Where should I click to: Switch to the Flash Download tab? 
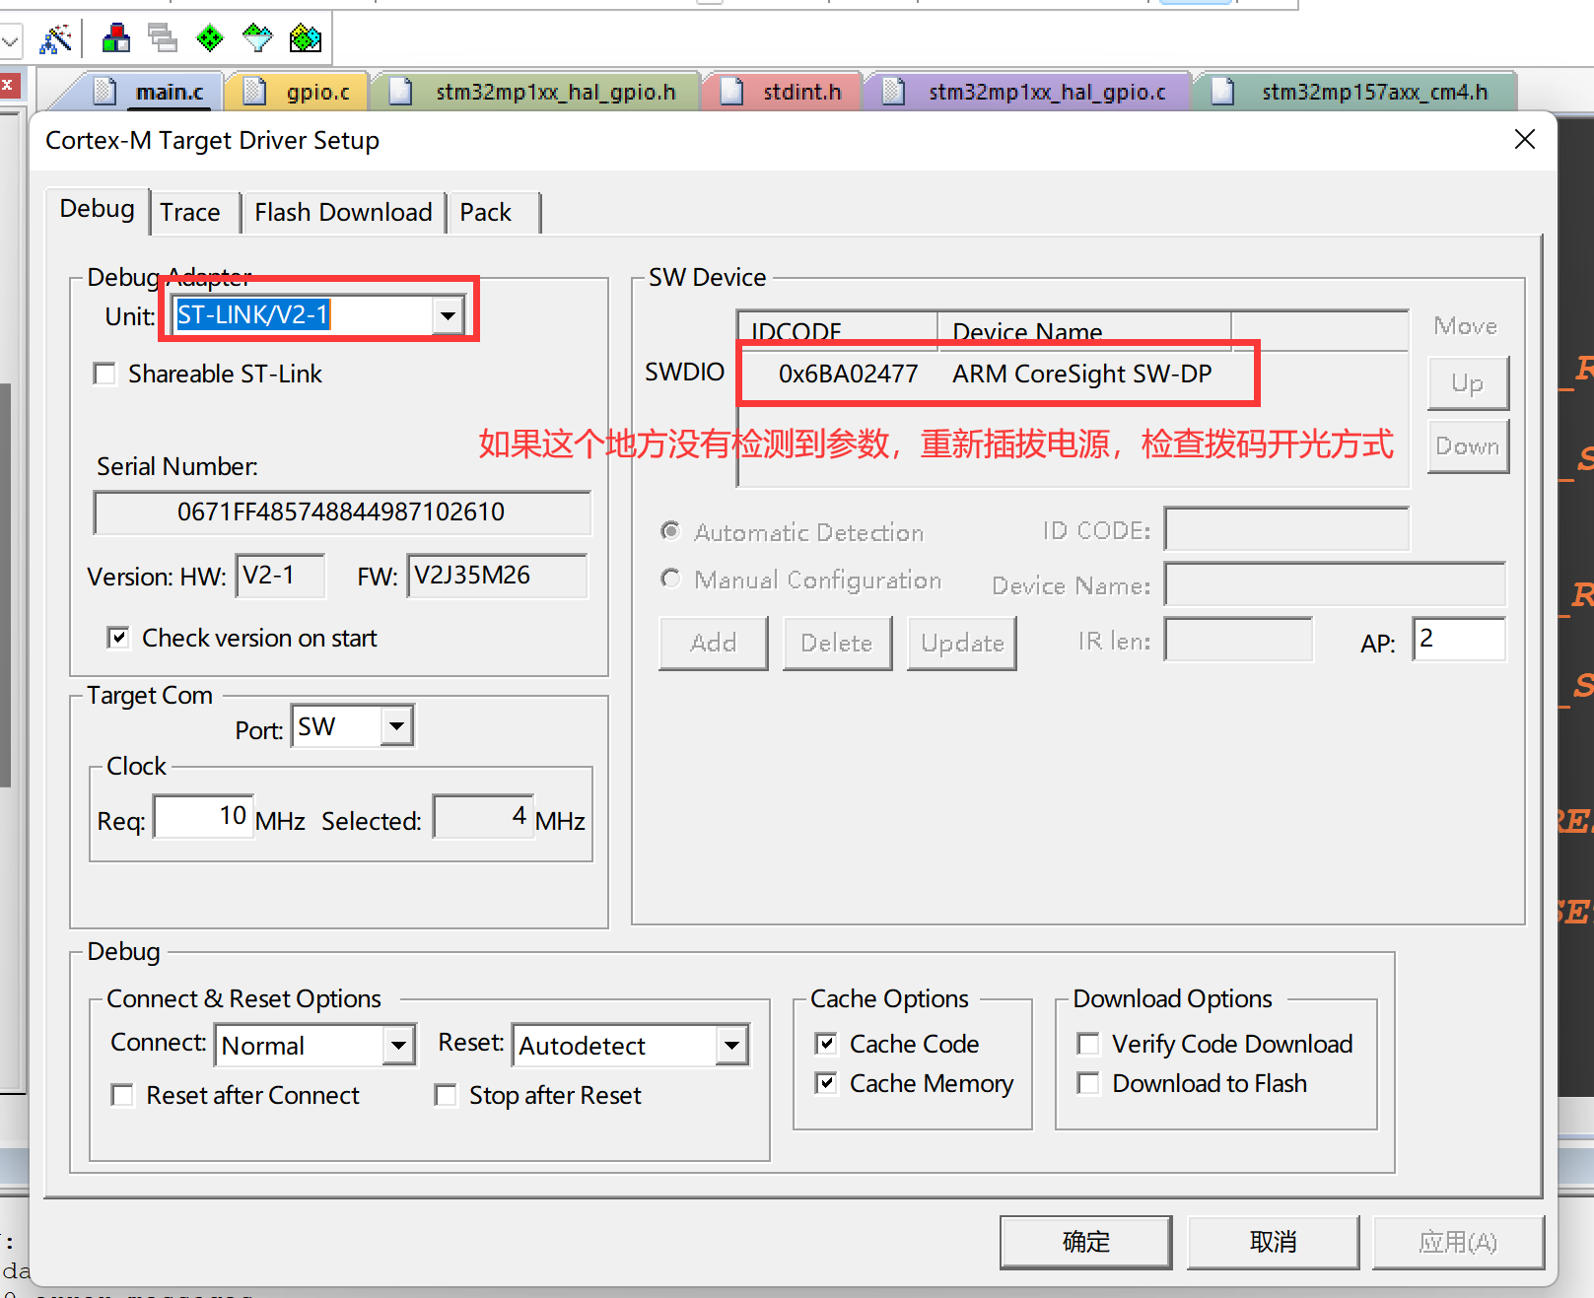[x=343, y=213]
